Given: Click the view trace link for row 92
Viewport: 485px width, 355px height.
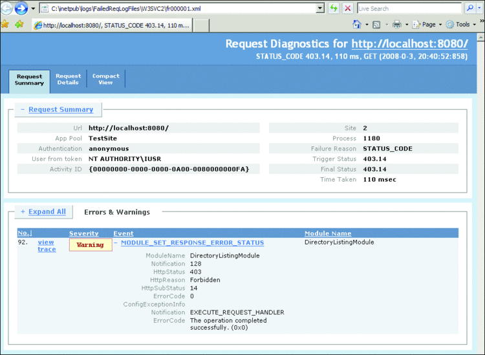Looking at the screenshot, I should [47, 246].
